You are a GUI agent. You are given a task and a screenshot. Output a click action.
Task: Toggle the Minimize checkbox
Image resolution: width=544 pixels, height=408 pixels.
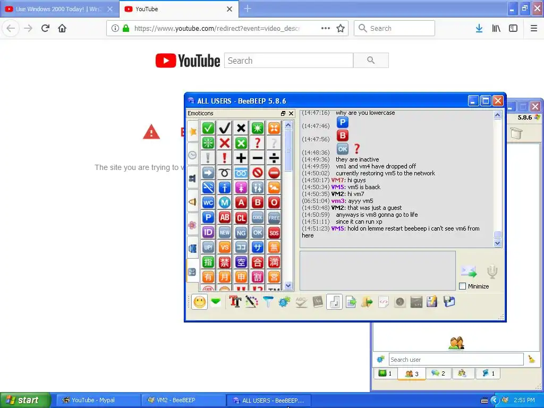pyautogui.click(x=463, y=286)
